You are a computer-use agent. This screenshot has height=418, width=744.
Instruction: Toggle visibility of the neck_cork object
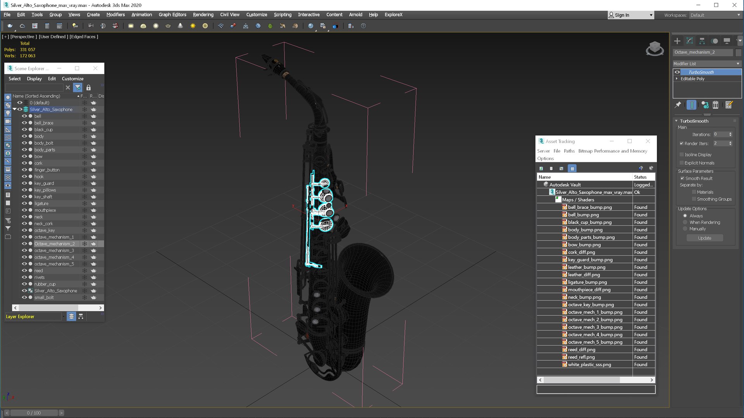click(x=24, y=224)
